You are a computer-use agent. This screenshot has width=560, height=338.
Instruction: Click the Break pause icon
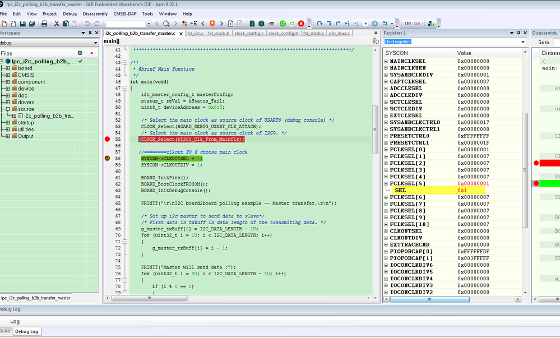point(374,24)
